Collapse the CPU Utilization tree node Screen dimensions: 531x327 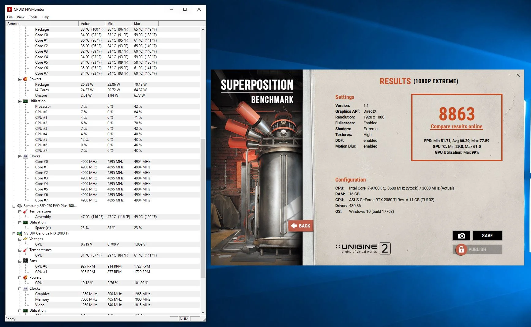coord(20,101)
